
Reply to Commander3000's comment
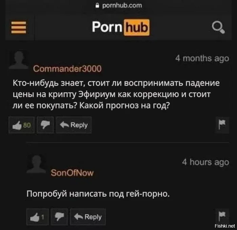pos(74,125)
